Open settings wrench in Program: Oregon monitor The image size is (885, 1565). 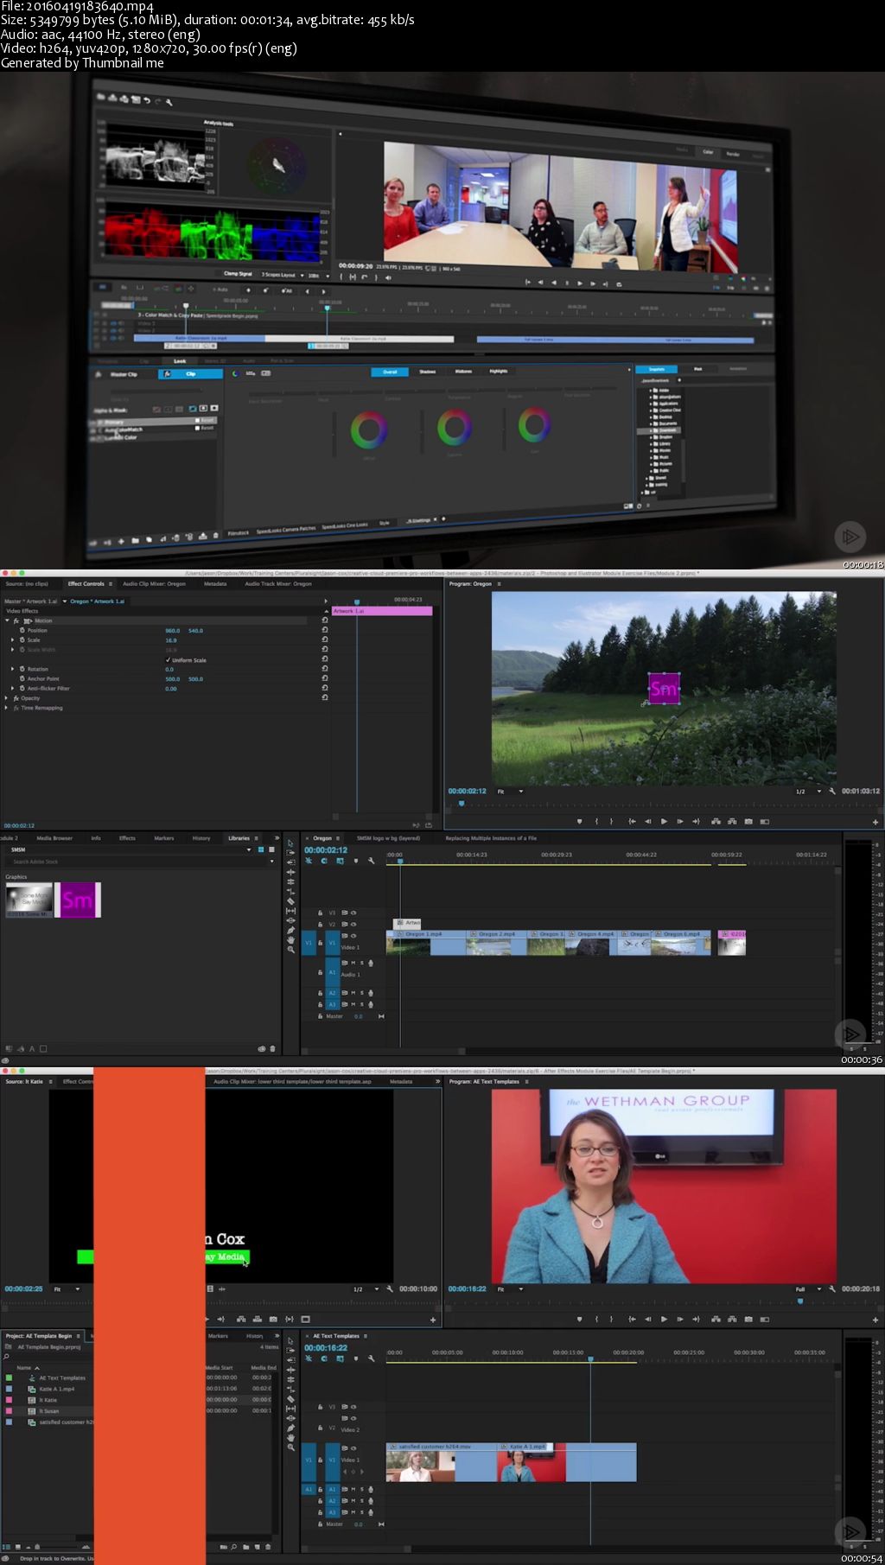coord(831,791)
